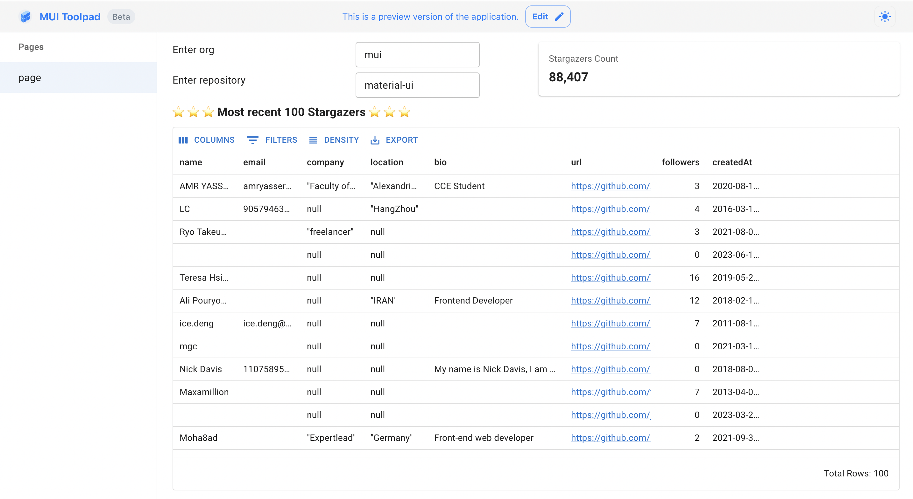913x499 pixels.
Task: Click the Edit button with pencil icon
Action: click(548, 17)
